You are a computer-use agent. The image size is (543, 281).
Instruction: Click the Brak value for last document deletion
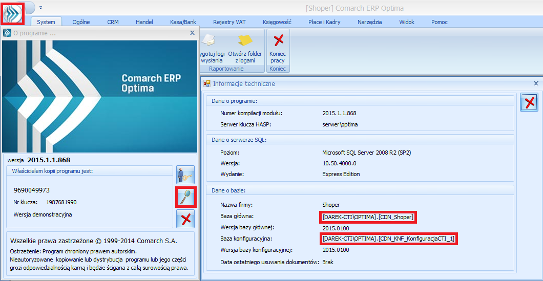click(328, 262)
